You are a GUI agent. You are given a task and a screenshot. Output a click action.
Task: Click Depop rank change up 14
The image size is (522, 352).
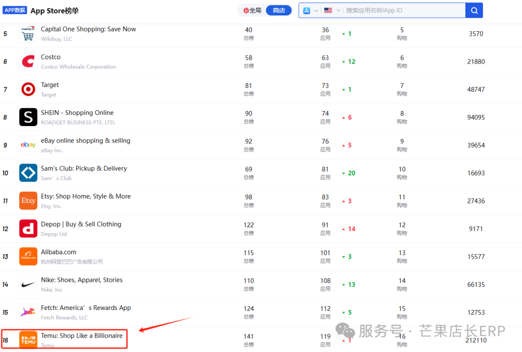349,229
